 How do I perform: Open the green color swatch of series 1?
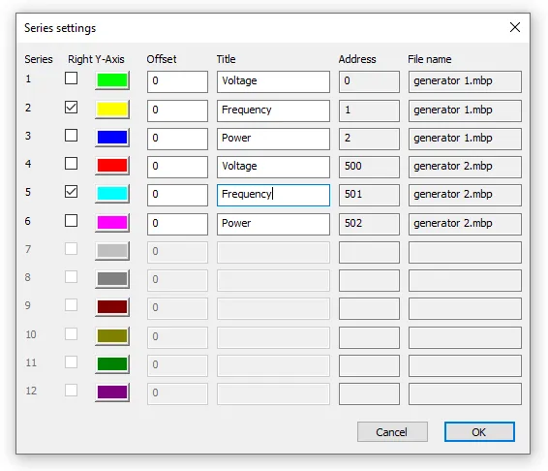(x=112, y=80)
